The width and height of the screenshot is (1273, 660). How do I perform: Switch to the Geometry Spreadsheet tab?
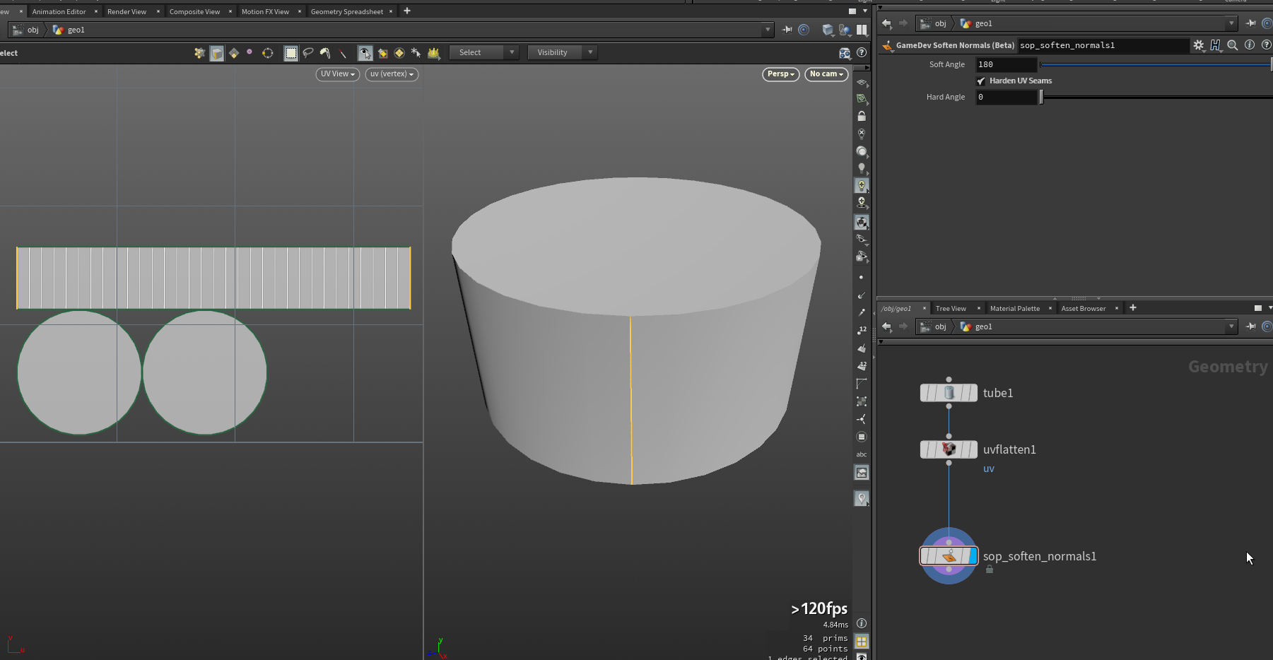point(346,12)
